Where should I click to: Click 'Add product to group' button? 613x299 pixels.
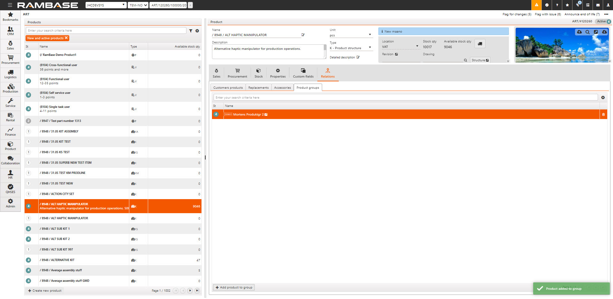(x=234, y=288)
